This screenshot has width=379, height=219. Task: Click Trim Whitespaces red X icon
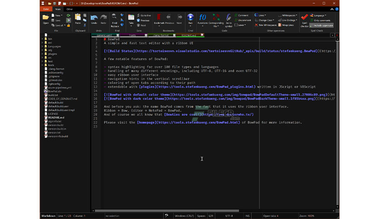pos(256,25)
